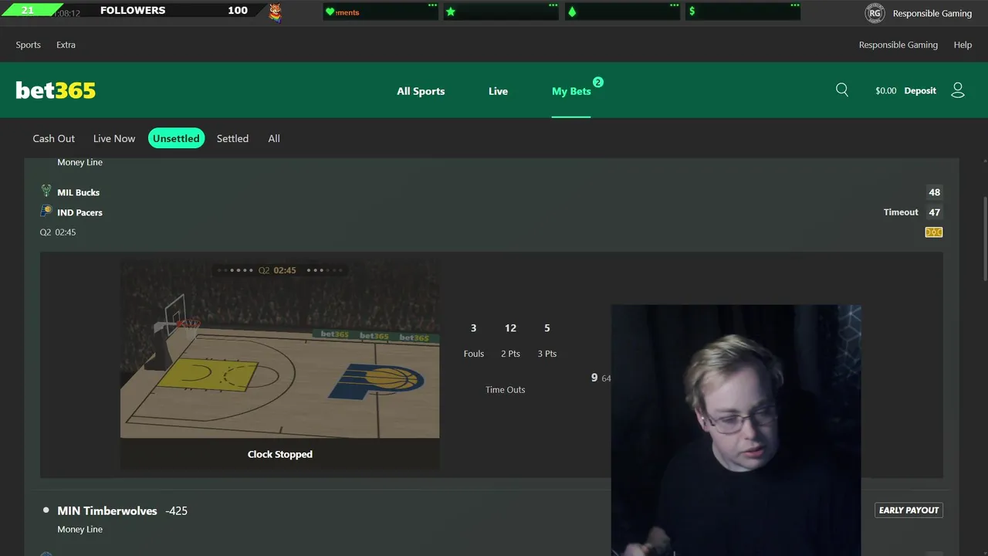
Task: Click the Bucks score 48
Action: click(935, 192)
